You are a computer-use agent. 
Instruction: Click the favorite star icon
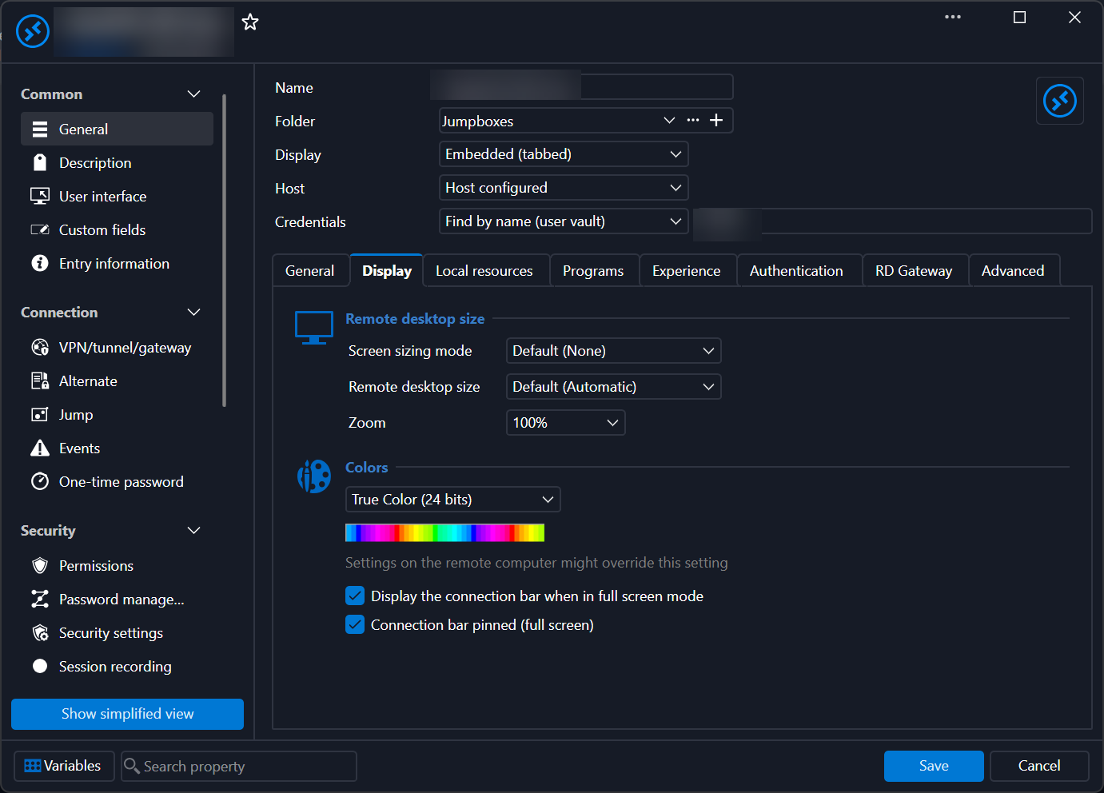point(250,22)
